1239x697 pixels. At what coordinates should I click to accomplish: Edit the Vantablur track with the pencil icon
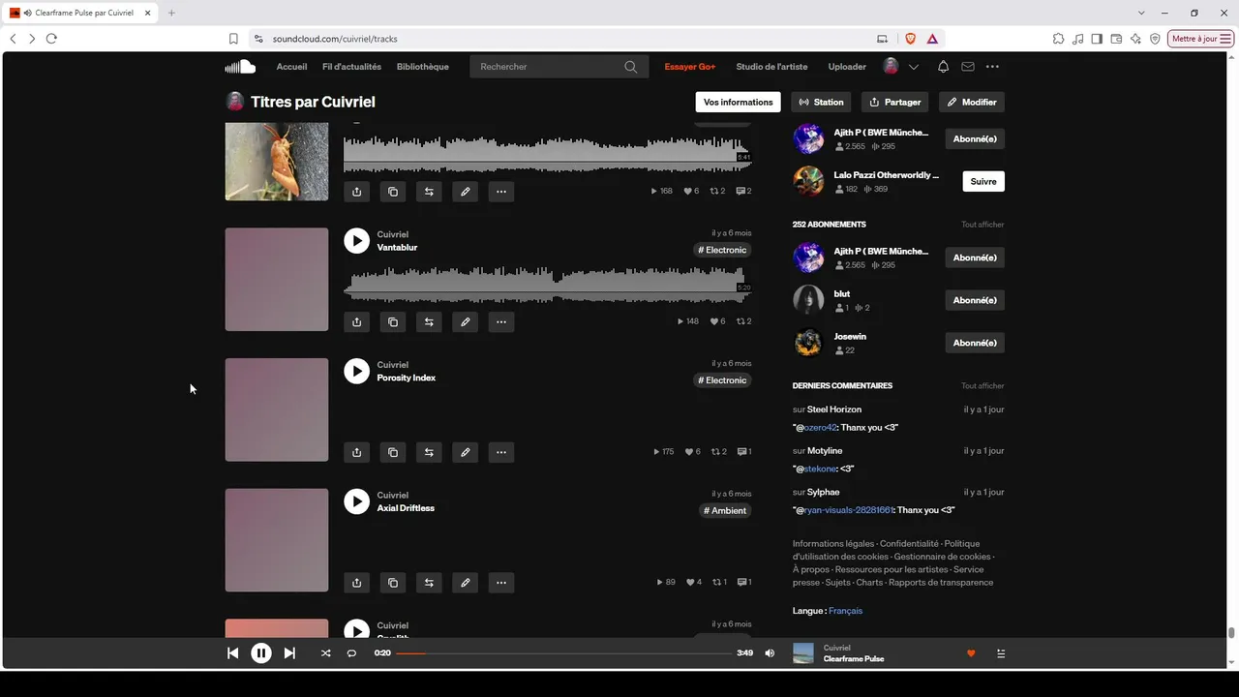[x=466, y=321]
